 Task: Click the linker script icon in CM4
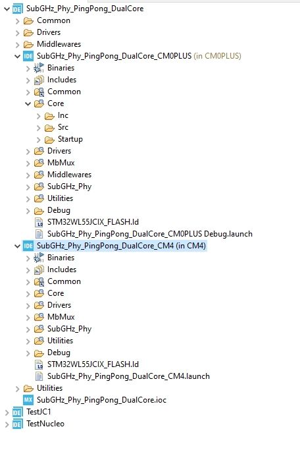39,364
